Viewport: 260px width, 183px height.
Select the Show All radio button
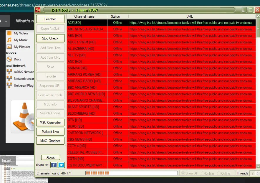189,173
